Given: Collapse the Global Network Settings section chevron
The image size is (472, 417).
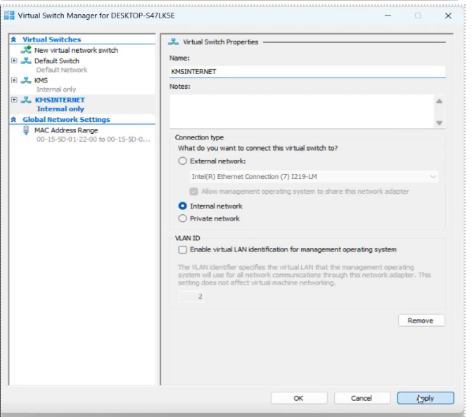Looking at the screenshot, I should coord(13,120).
